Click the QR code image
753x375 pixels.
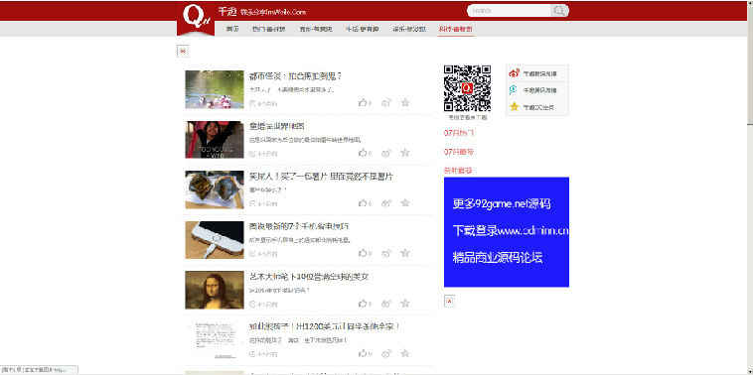tap(467, 88)
